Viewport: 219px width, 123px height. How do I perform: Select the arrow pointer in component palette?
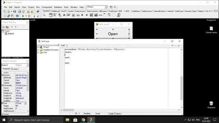pyautogui.click(x=44, y=15)
